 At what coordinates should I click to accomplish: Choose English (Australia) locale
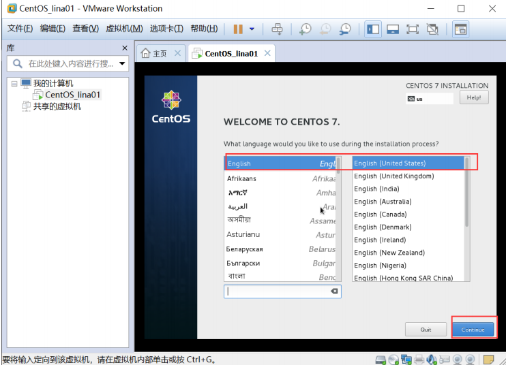(x=408, y=202)
